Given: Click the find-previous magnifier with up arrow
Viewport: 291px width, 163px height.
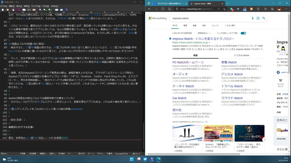Looking at the screenshot, I should [50, 10].
